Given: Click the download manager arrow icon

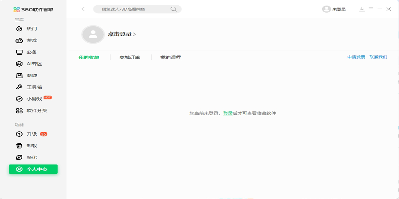Looking at the screenshot, I should (362, 9).
